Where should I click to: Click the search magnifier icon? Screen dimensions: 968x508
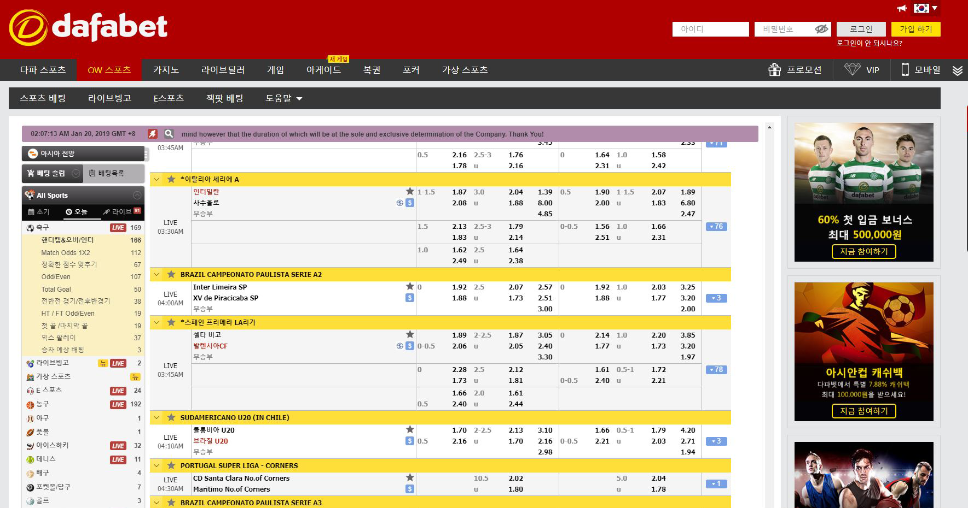click(x=169, y=134)
